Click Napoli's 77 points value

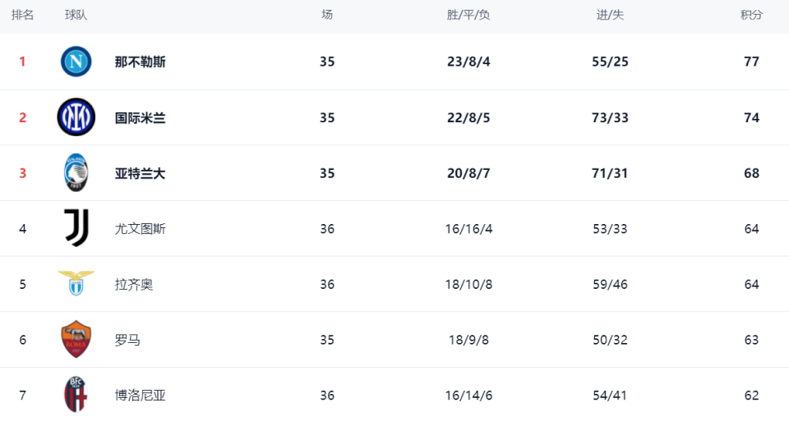click(751, 62)
